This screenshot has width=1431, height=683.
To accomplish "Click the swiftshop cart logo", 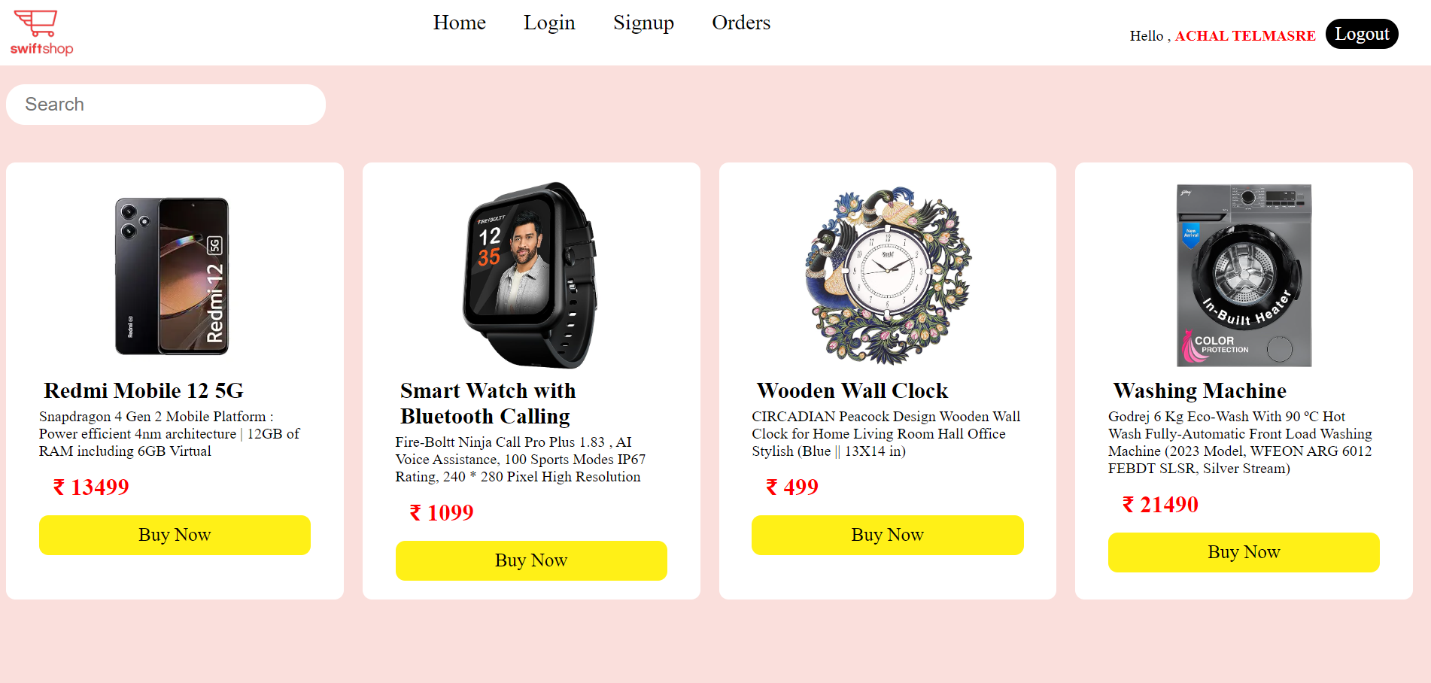I will pos(41,32).
